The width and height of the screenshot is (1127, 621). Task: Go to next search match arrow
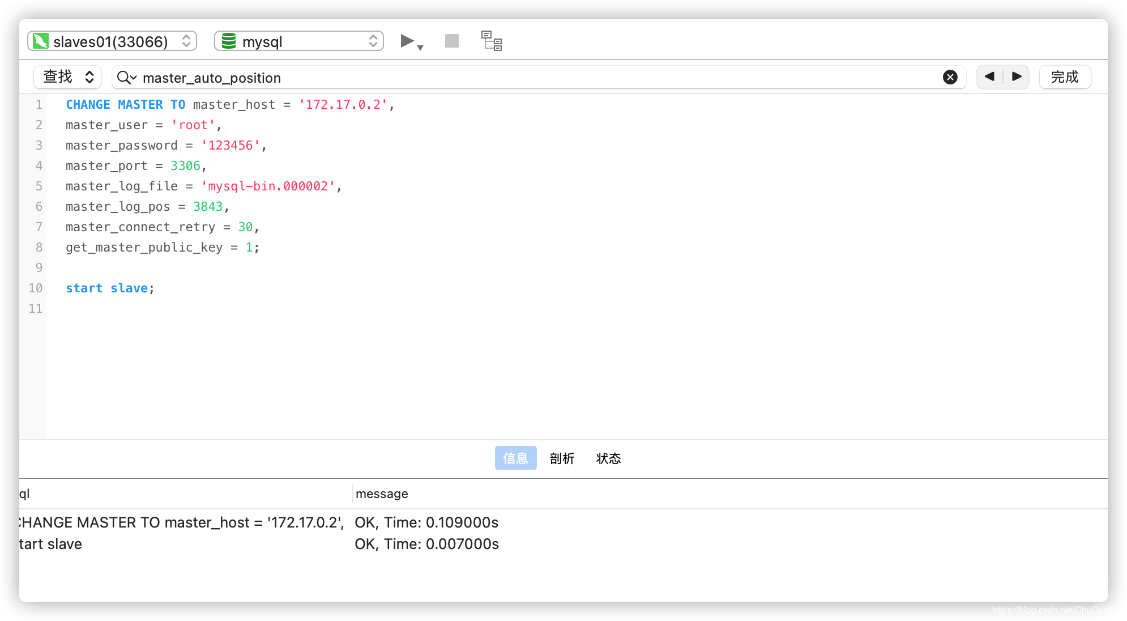tap(1017, 76)
